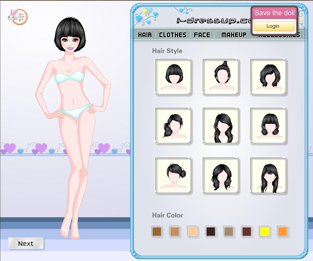Switch to the MAKEUP tab
Viewport: 313px width, 261px height.
pyautogui.click(x=234, y=35)
